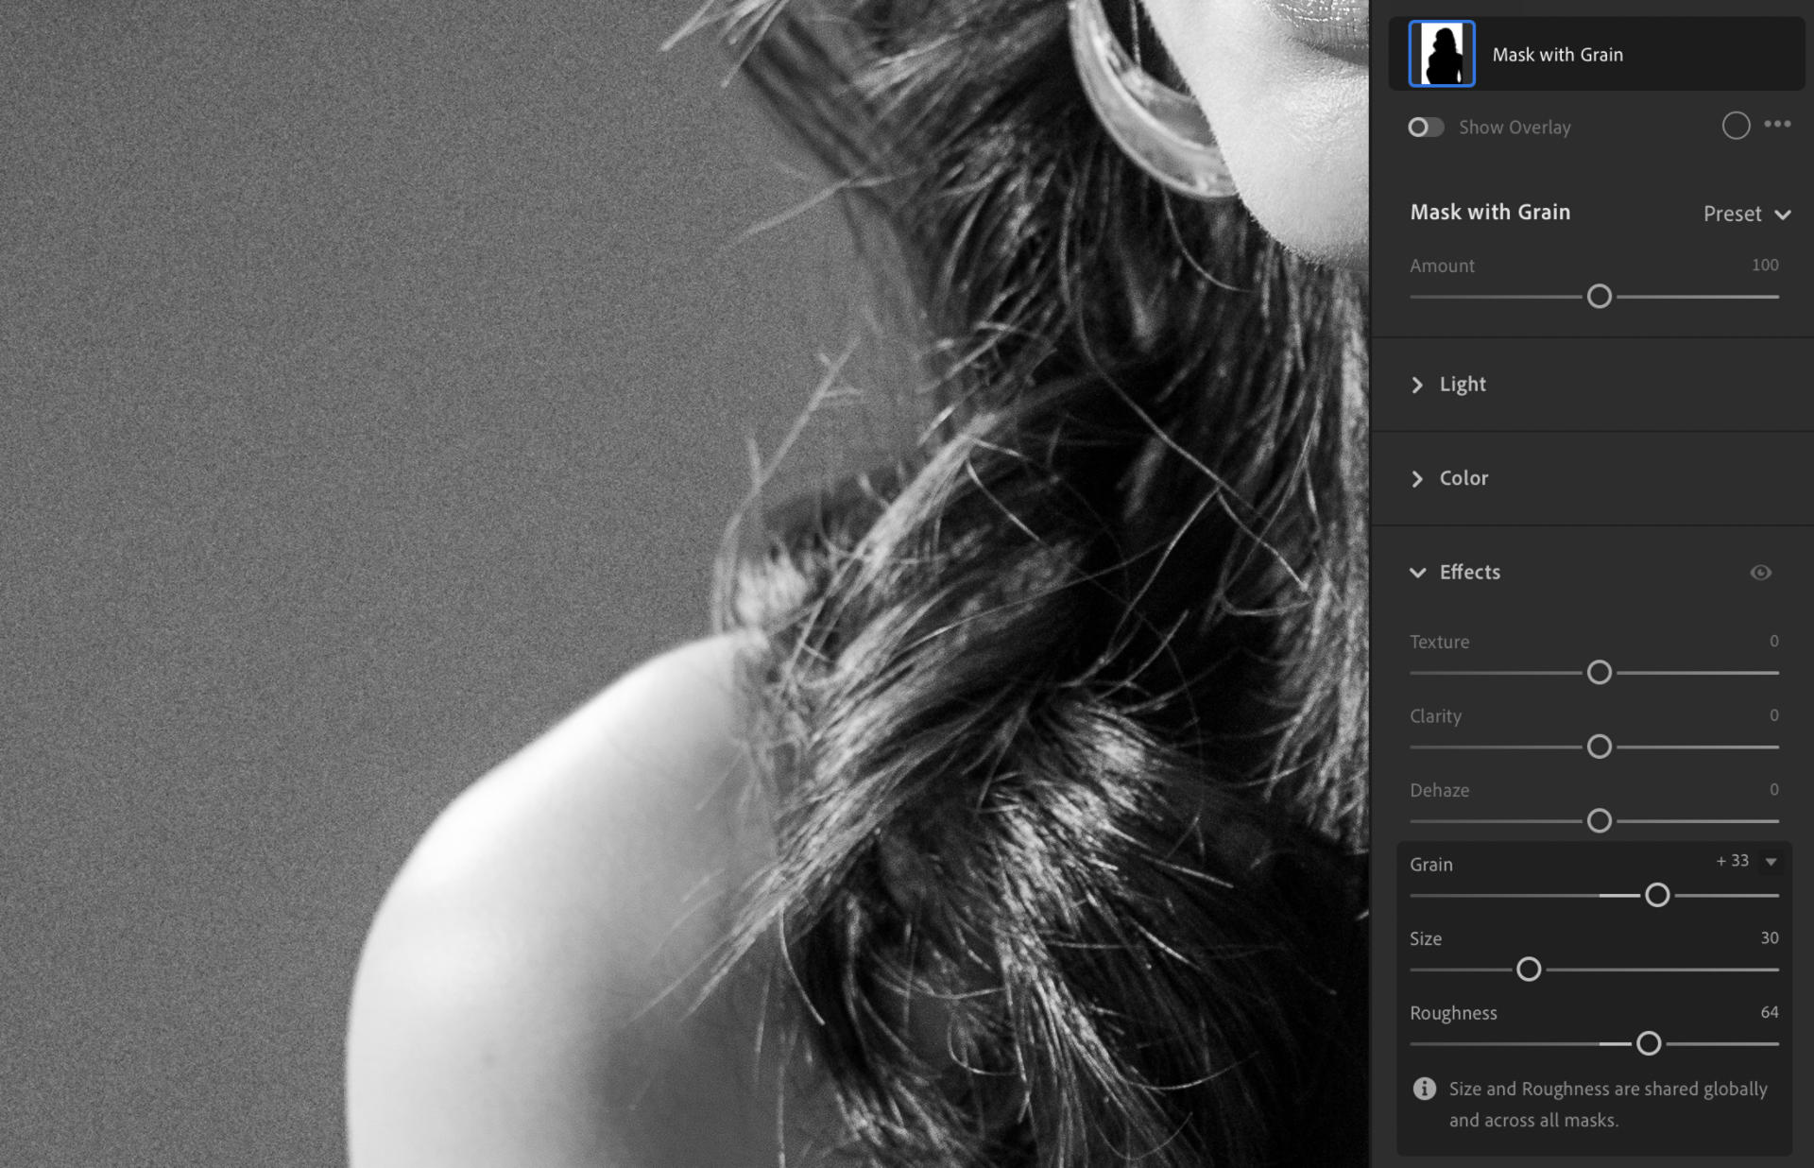Click the Grain slider handle
The height and width of the screenshot is (1168, 1814).
1656,895
